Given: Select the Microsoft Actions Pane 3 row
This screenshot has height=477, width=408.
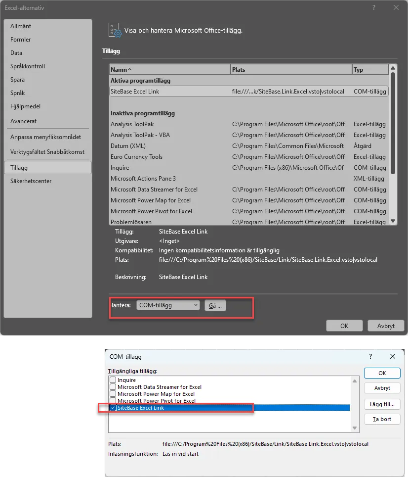Looking at the screenshot, I should [248, 179].
